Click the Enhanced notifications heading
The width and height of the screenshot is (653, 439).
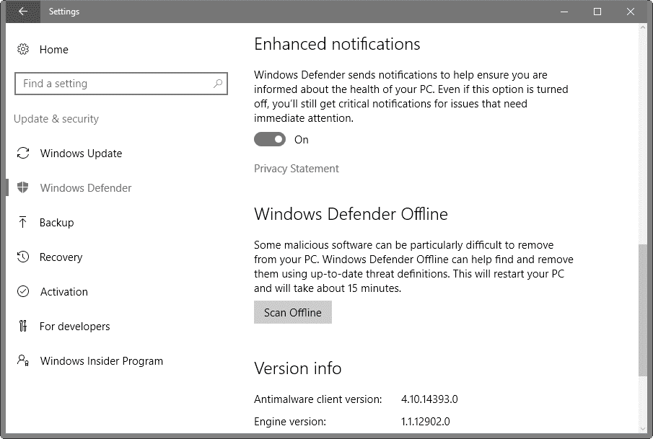pos(337,44)
